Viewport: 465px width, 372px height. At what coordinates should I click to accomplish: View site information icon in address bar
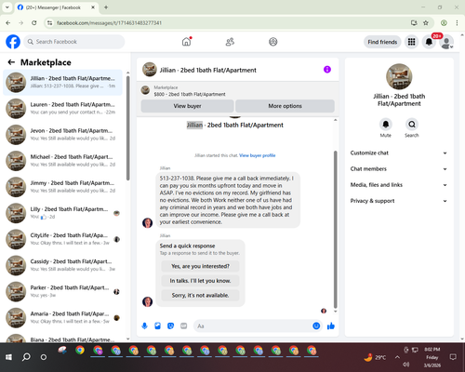pyautogui.click(x=49, y=22)
